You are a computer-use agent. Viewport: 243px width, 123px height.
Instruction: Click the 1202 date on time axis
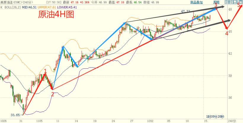[151, 121]
